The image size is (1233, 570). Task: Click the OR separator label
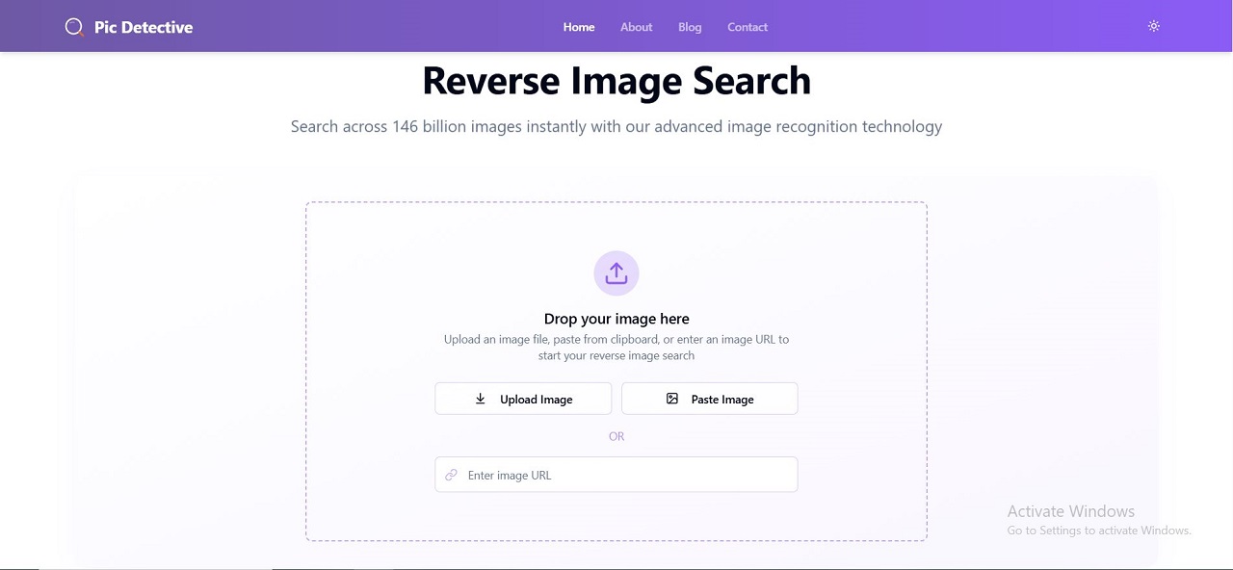click(x=616, y=436)
